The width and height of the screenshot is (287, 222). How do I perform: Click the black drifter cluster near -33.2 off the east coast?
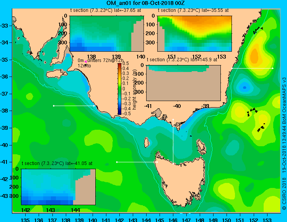[x=258, y=30]
